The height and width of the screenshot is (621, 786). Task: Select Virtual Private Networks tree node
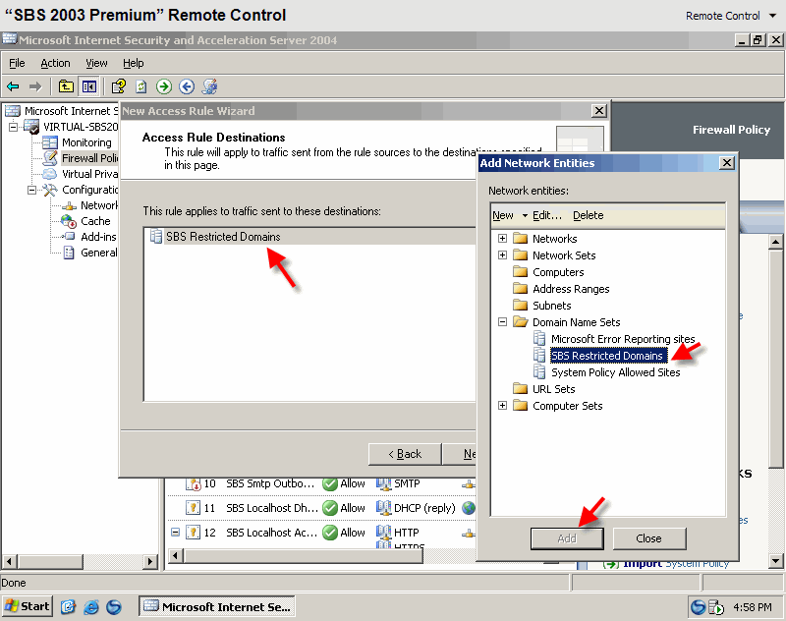(89, 174)
